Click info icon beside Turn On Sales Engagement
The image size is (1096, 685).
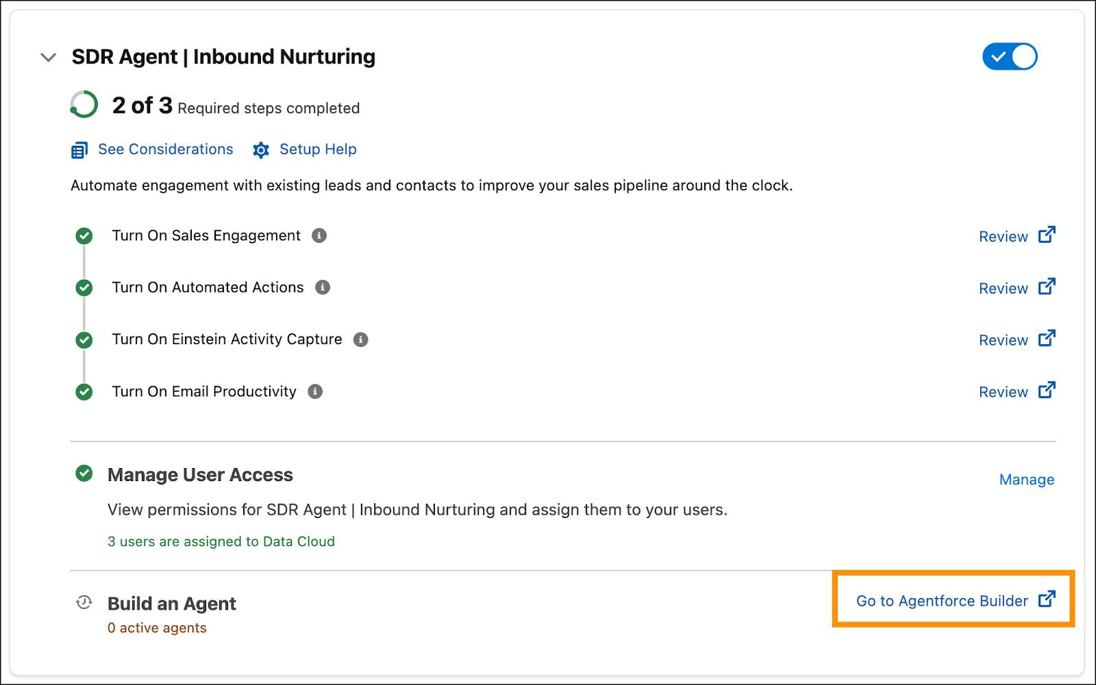[x=319, y=235]
